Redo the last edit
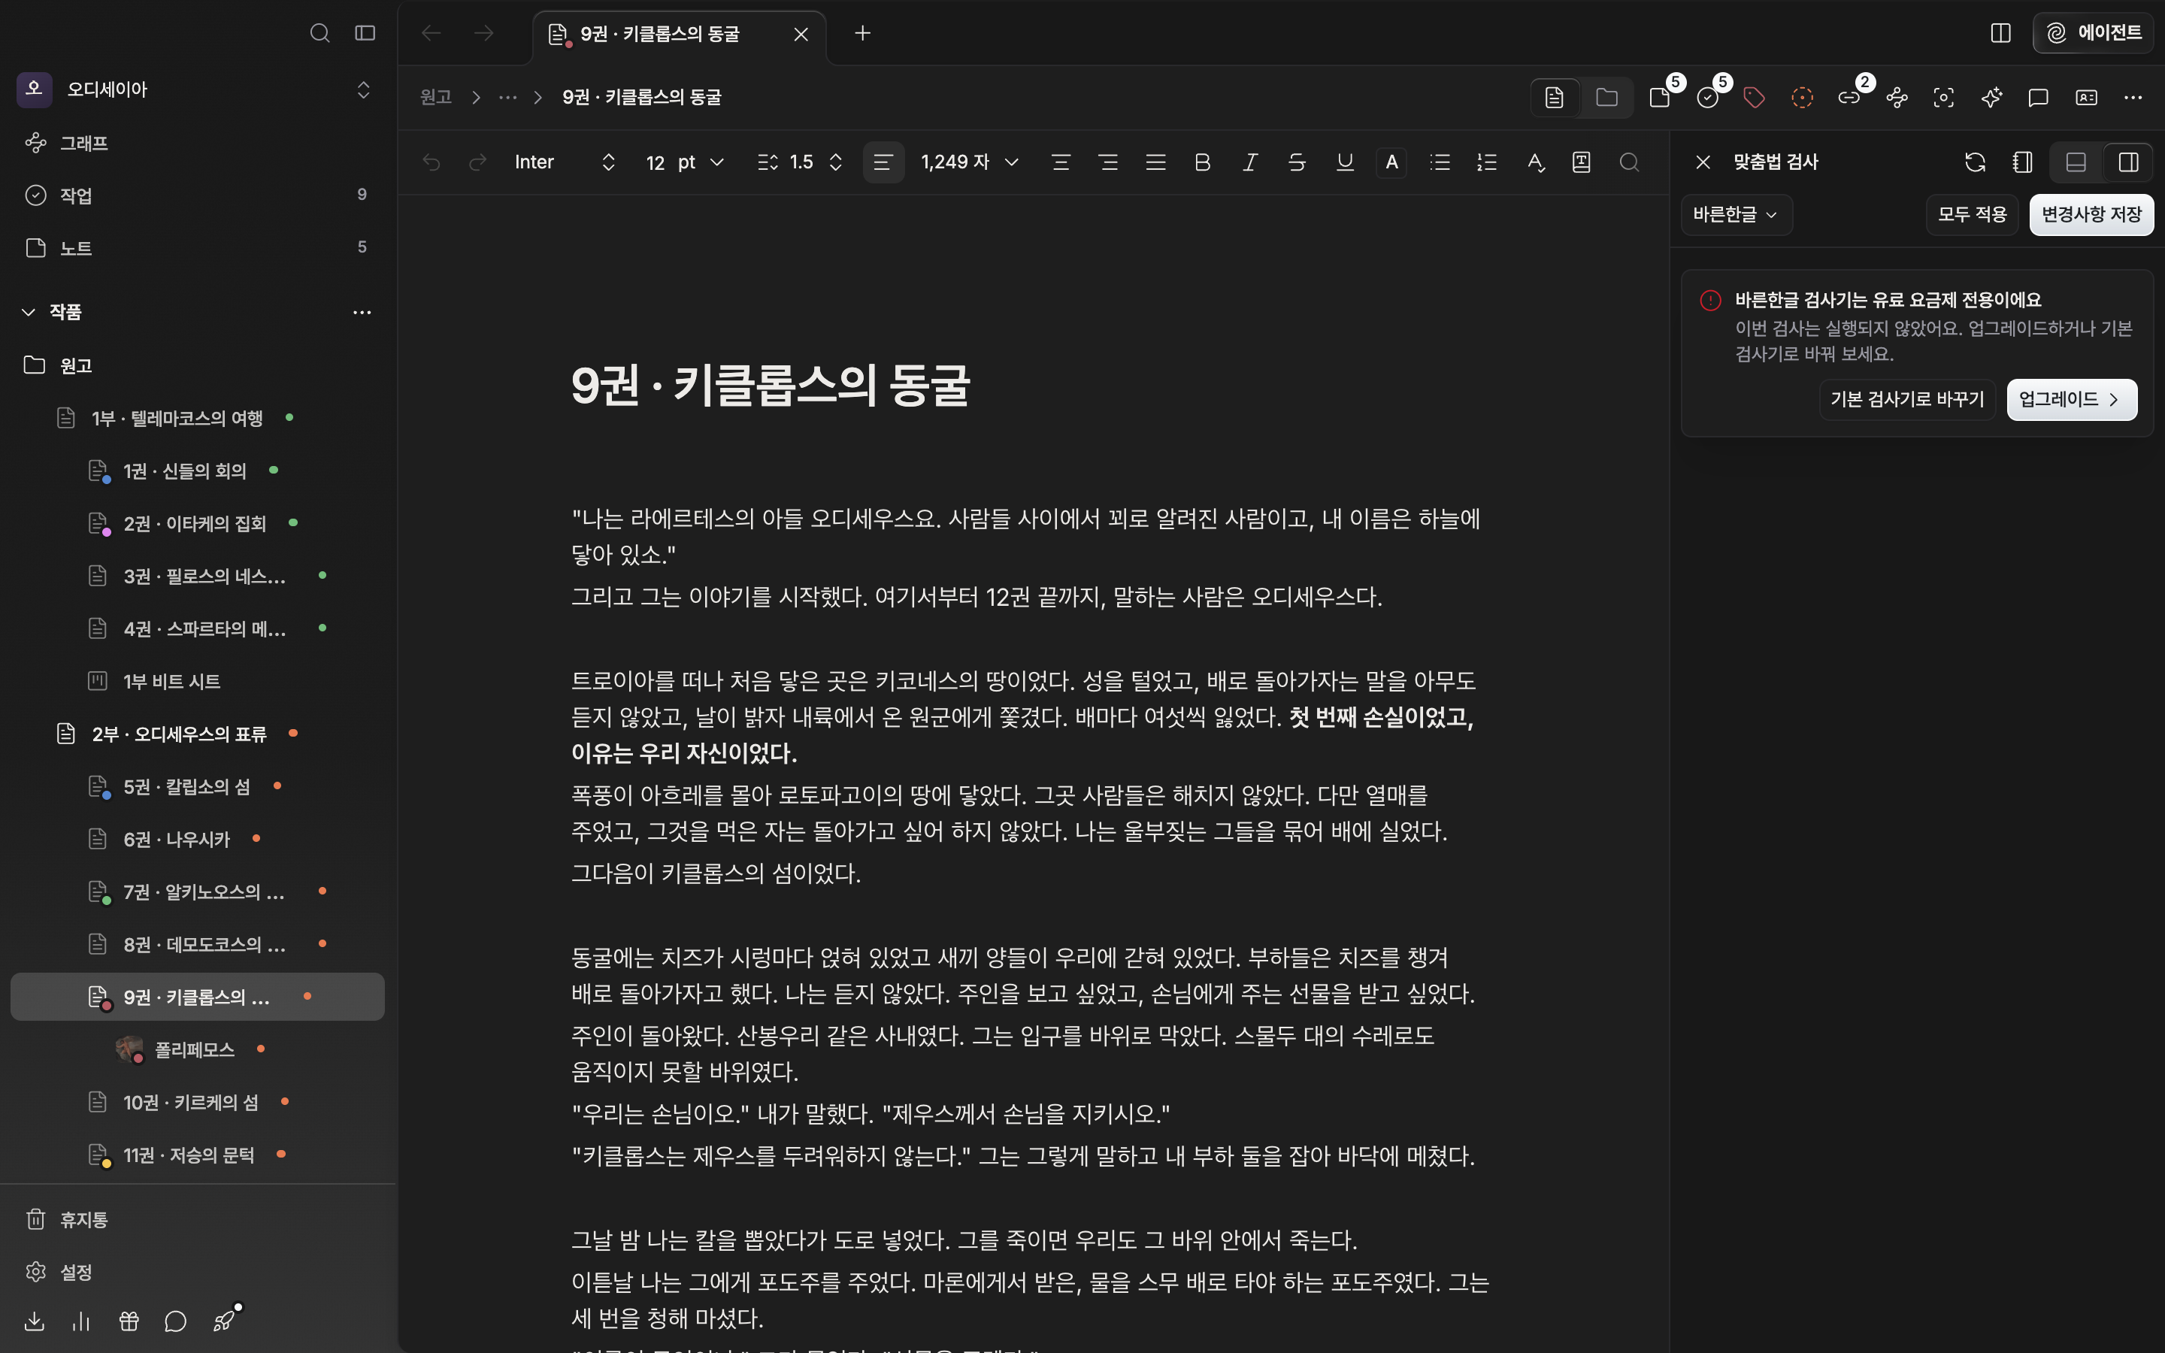 coord(478,162)
